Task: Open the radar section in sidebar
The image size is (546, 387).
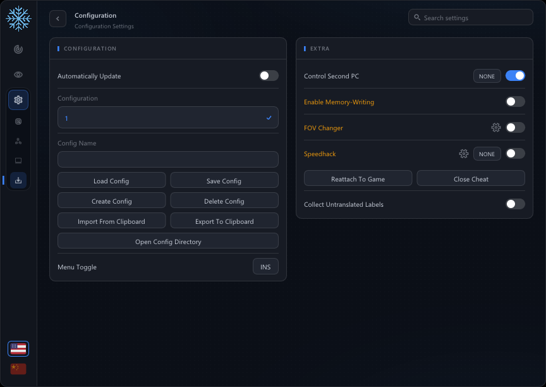Action: click(18, 49)
